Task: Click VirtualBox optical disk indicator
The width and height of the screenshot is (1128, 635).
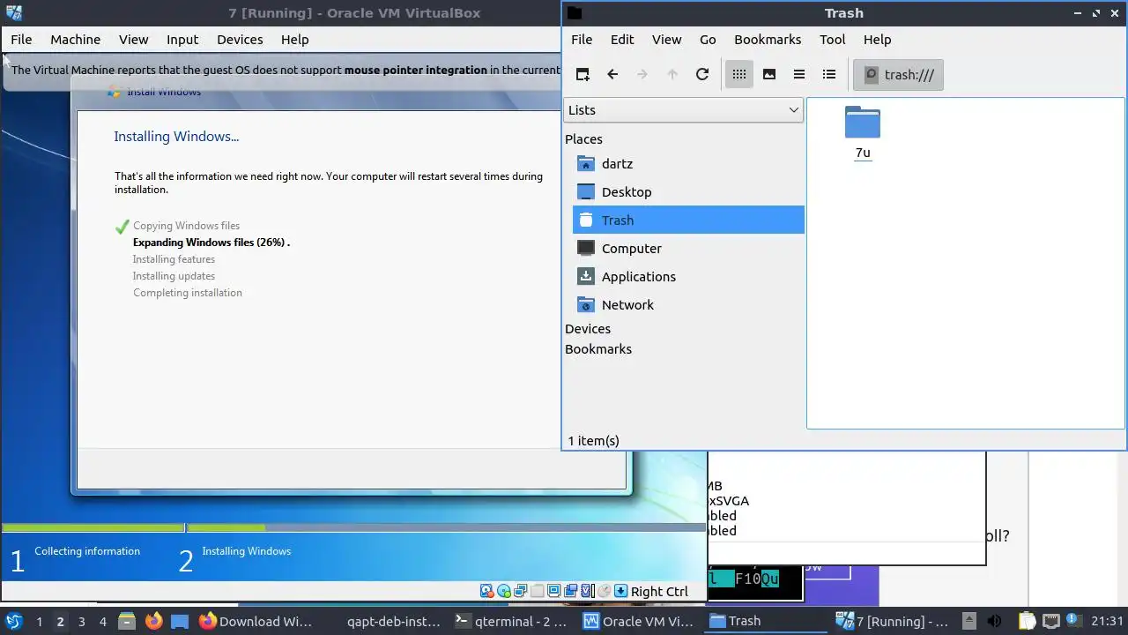Action: (503, 591)
